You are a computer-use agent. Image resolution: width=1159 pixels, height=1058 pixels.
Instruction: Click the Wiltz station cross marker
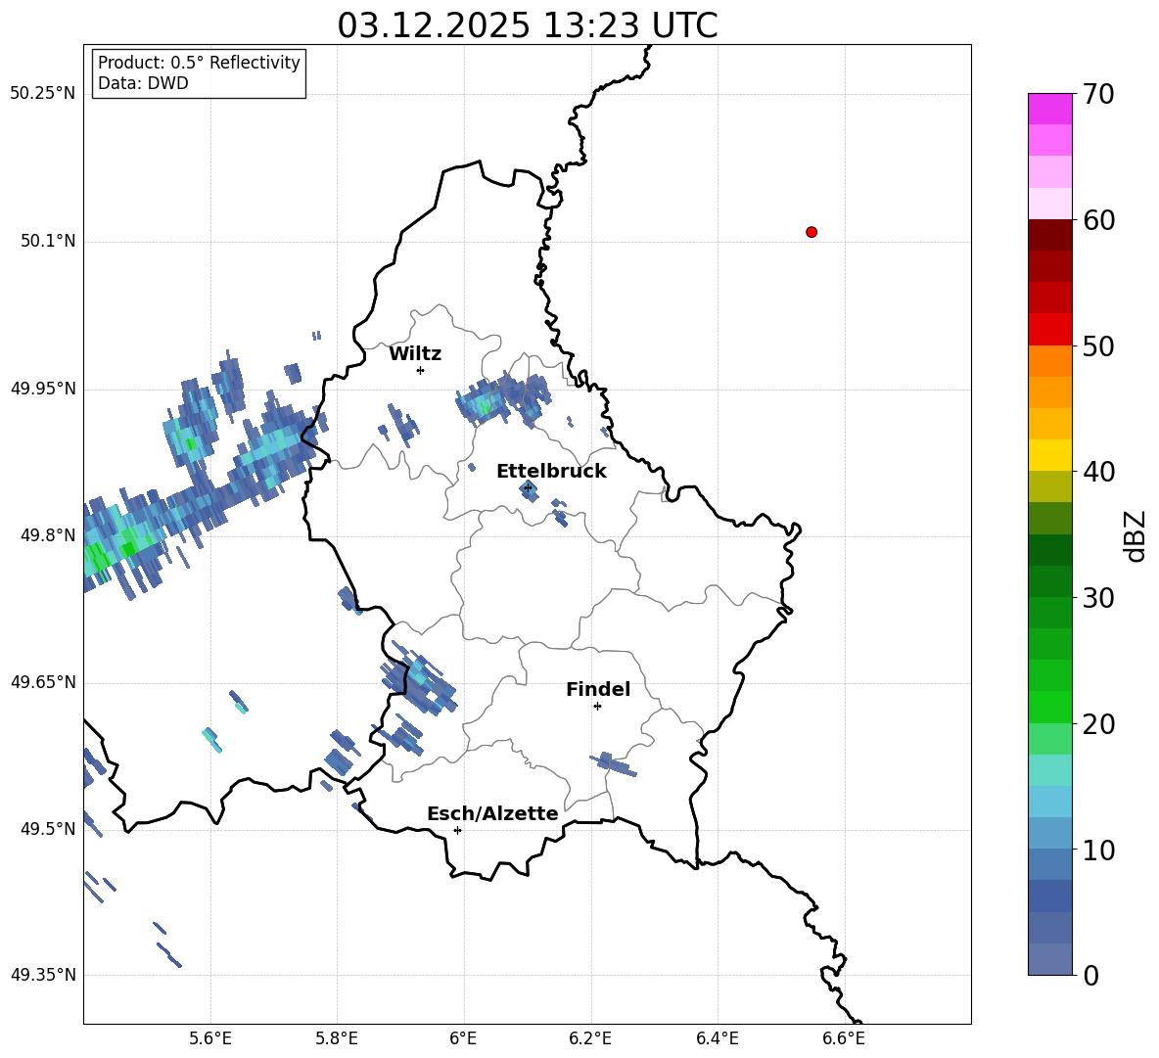click(421, 370)
